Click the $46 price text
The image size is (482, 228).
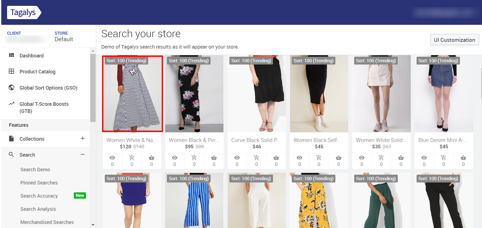(x=257, y=147)
